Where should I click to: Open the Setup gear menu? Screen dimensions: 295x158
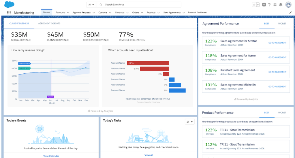click(275, 5)
